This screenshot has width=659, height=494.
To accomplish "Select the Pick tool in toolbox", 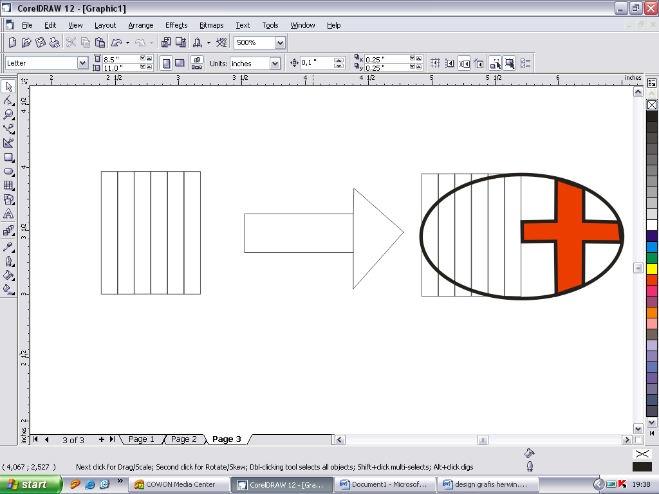I will click(8, 87).
